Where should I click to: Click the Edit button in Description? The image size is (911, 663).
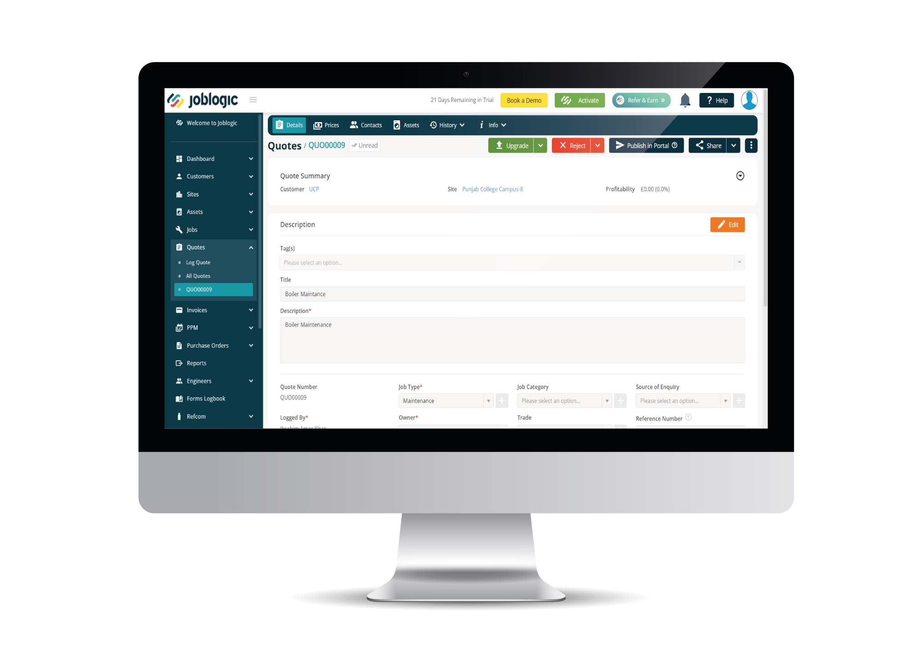[727, 224]
